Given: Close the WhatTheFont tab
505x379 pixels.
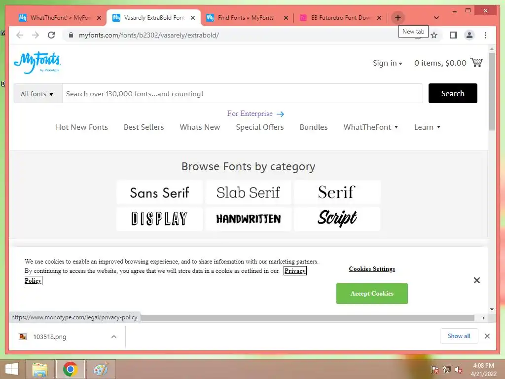Looking at the screenshot, I should pos(99,18).
